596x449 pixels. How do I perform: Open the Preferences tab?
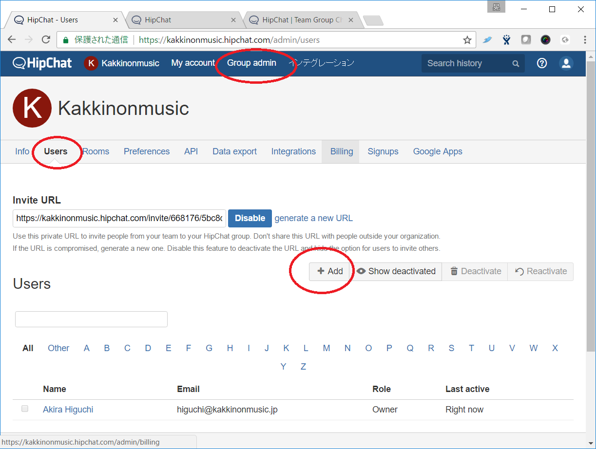[x=147, y=151]
